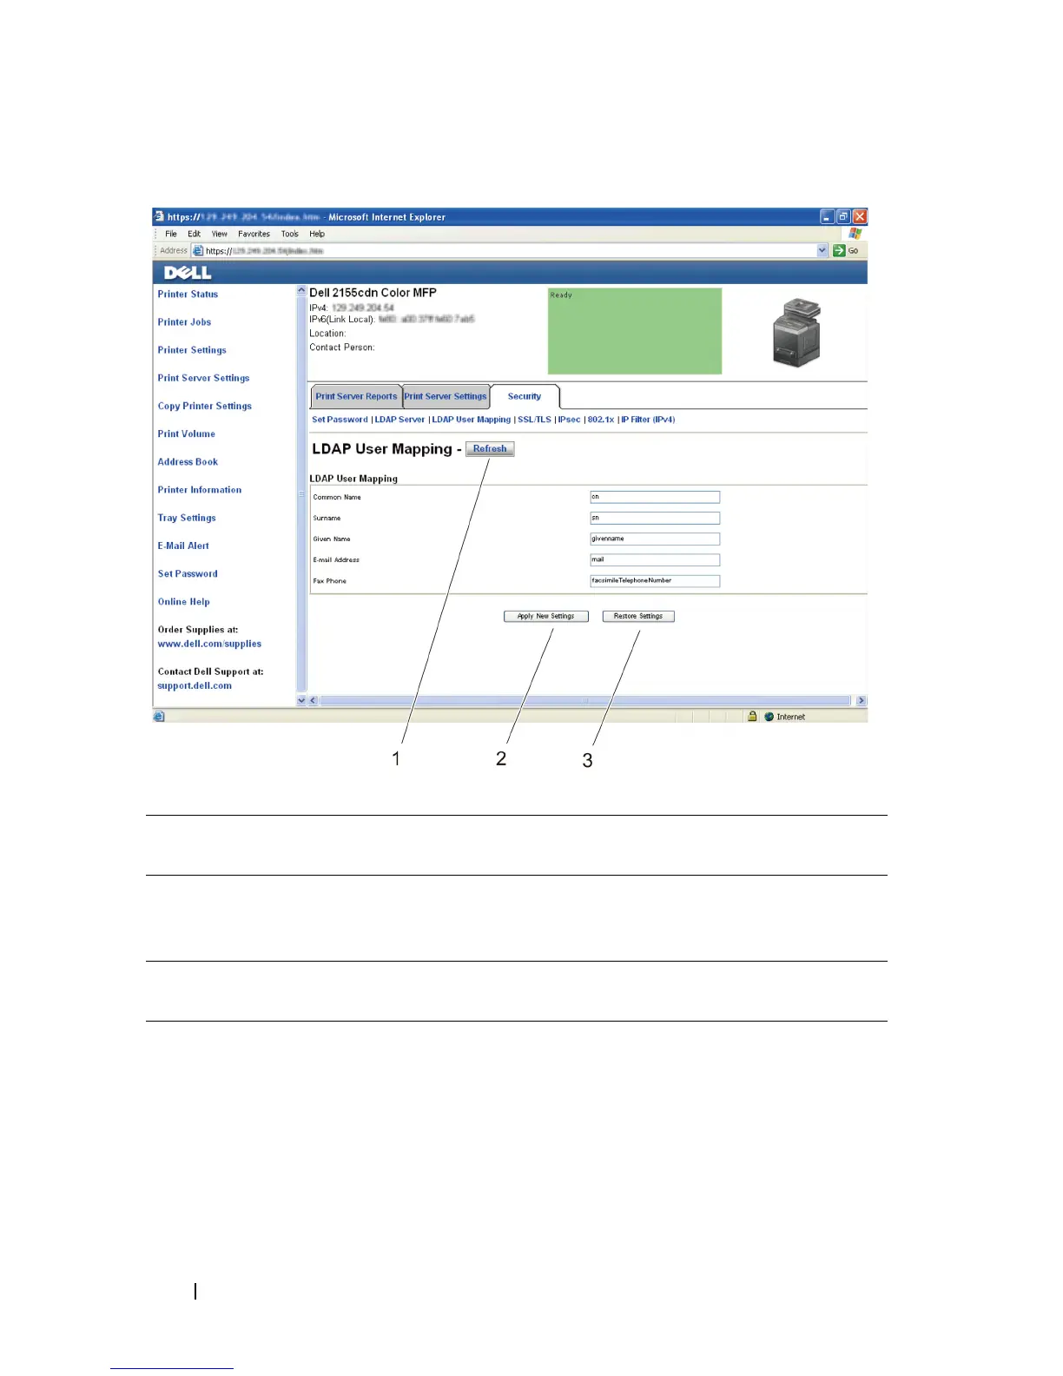
Task: Open Tray Settings in sidebar
Action: point(187,518)
